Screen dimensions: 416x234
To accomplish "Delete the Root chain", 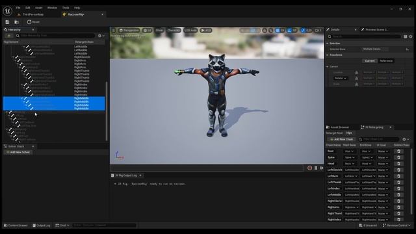I will click(x=398, y=151).
